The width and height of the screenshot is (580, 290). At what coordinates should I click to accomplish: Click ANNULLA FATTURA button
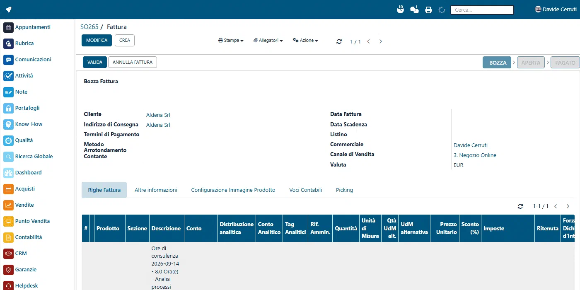(133, 62)
